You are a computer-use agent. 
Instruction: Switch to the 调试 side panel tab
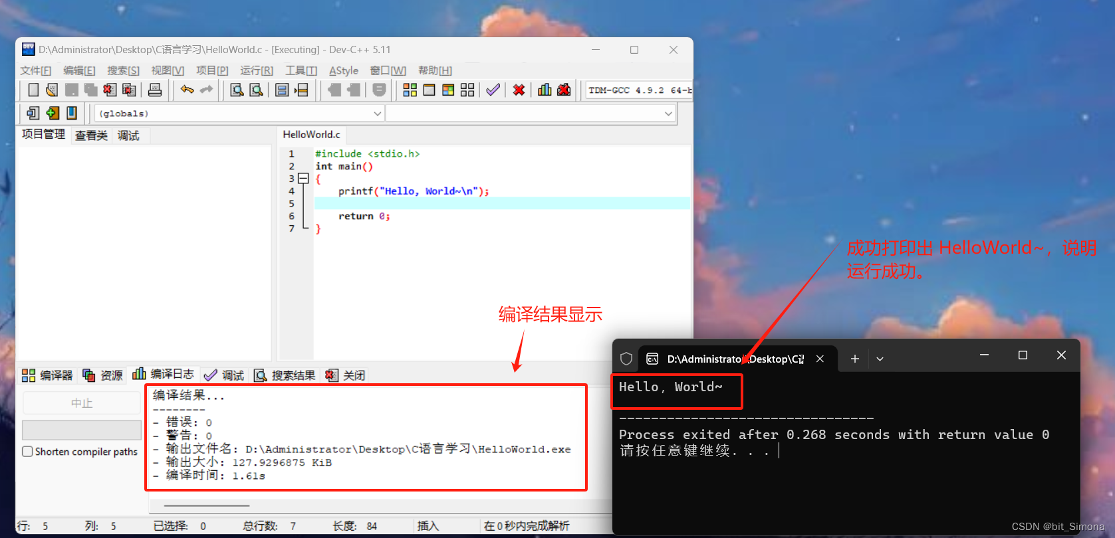coord(128,135)
